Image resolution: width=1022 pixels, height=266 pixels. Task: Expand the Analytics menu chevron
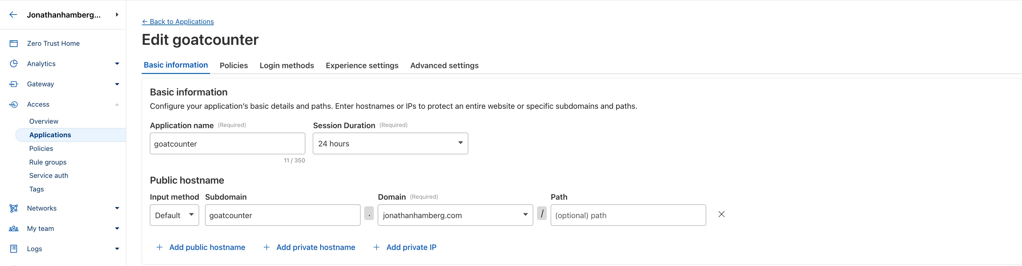(117, 64)
